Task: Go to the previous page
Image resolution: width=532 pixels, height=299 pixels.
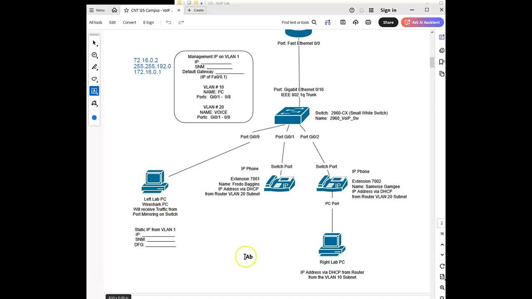Action: (442, 245)
